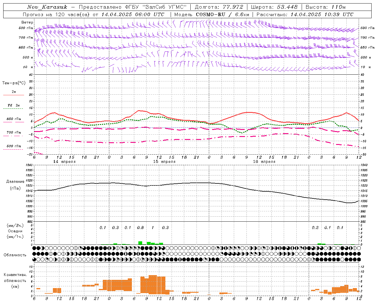
Task: Click the "Ветер" wind panel label
Action: coord(27,22)
